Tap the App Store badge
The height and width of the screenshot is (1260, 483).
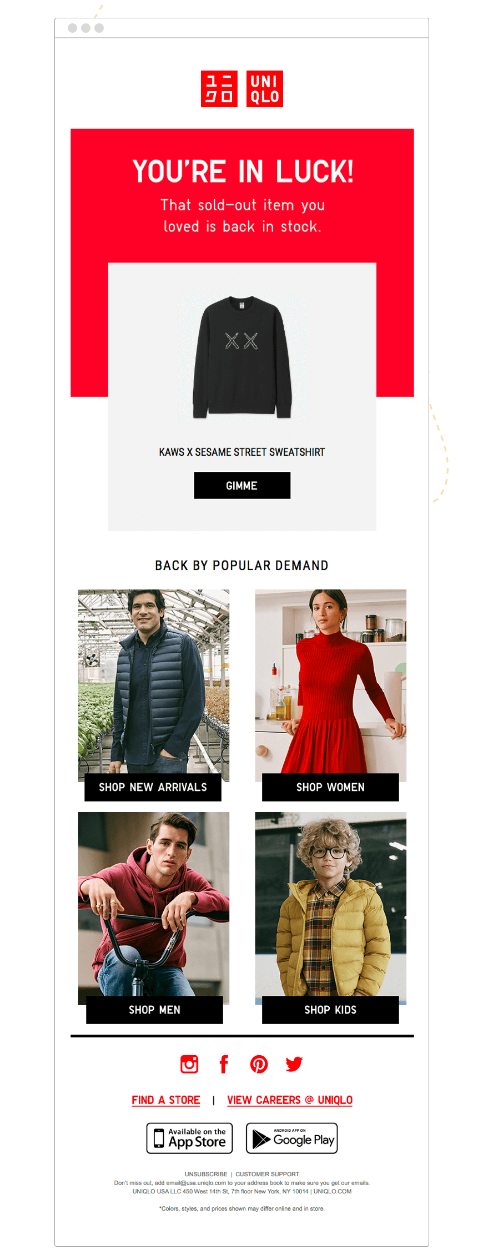pos(189,1138)
